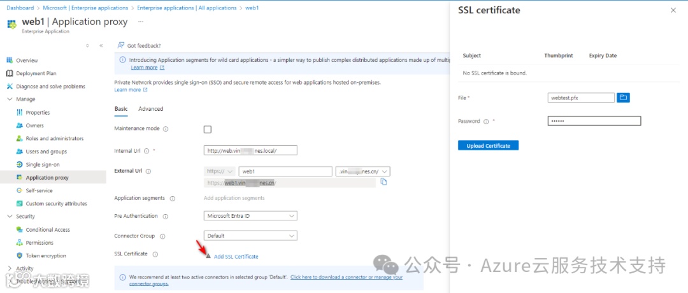Image resolution: width=688 pixels, height=293 pixels.
Task: Browse for certificate file with folder icon
Action: pyautogui.click(x=623, y=97)
